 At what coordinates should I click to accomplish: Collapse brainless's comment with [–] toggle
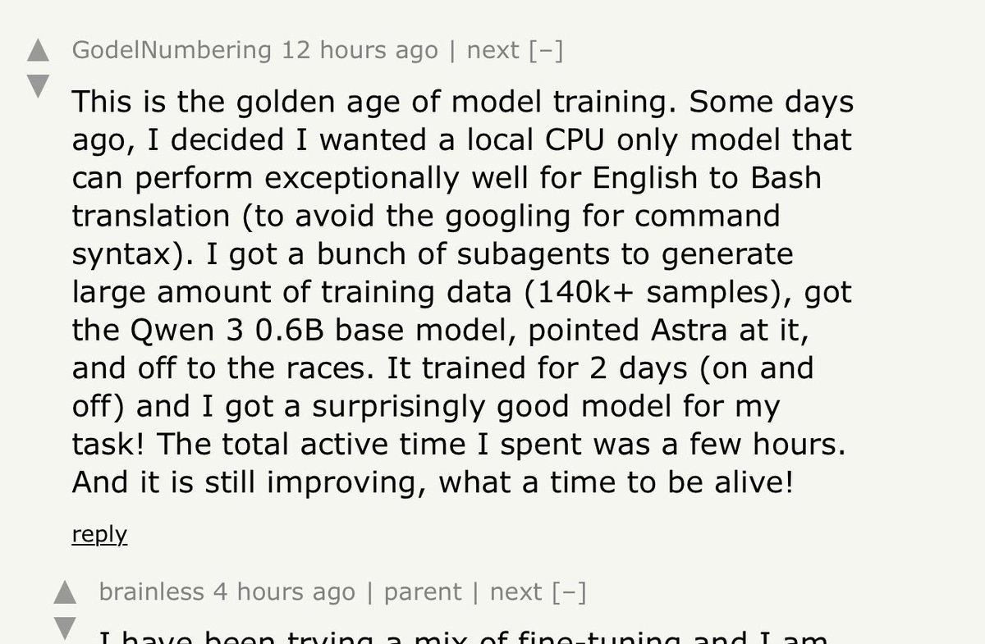click(x=569, y=592)
